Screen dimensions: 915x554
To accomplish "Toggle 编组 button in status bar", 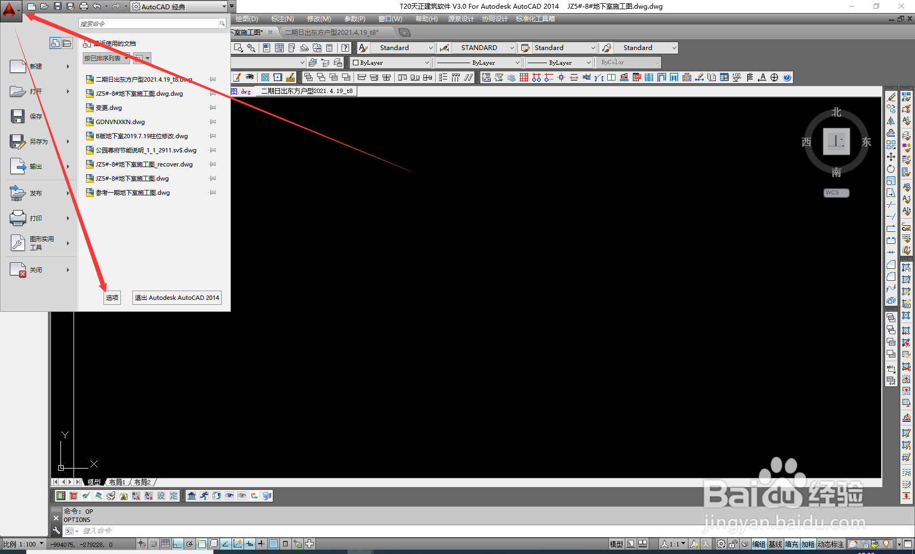I will pyautogui.click(x=759, y=544).
